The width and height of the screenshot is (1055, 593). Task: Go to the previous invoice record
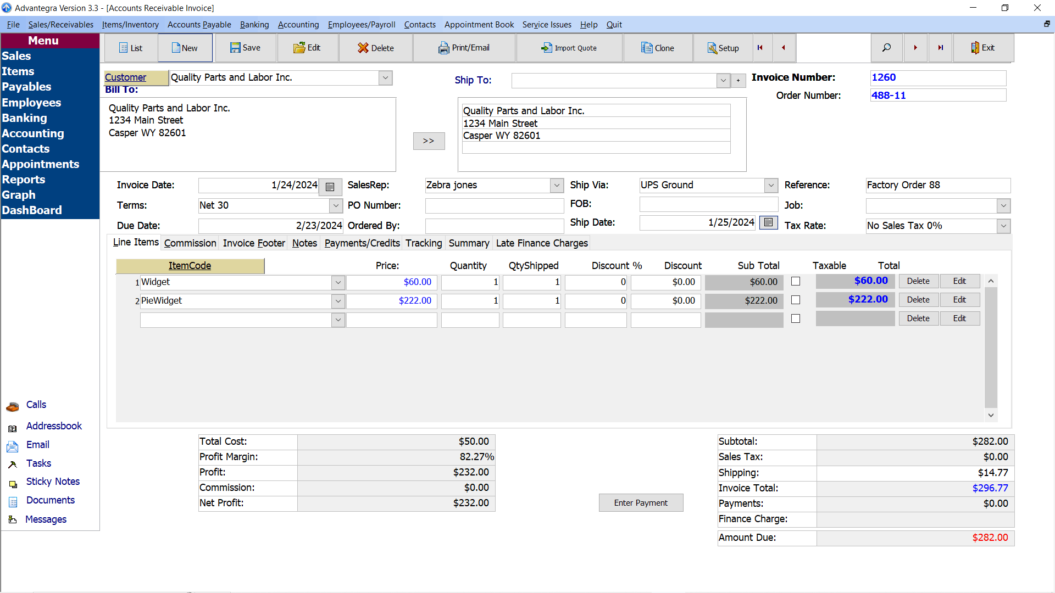tap(784, 48)
